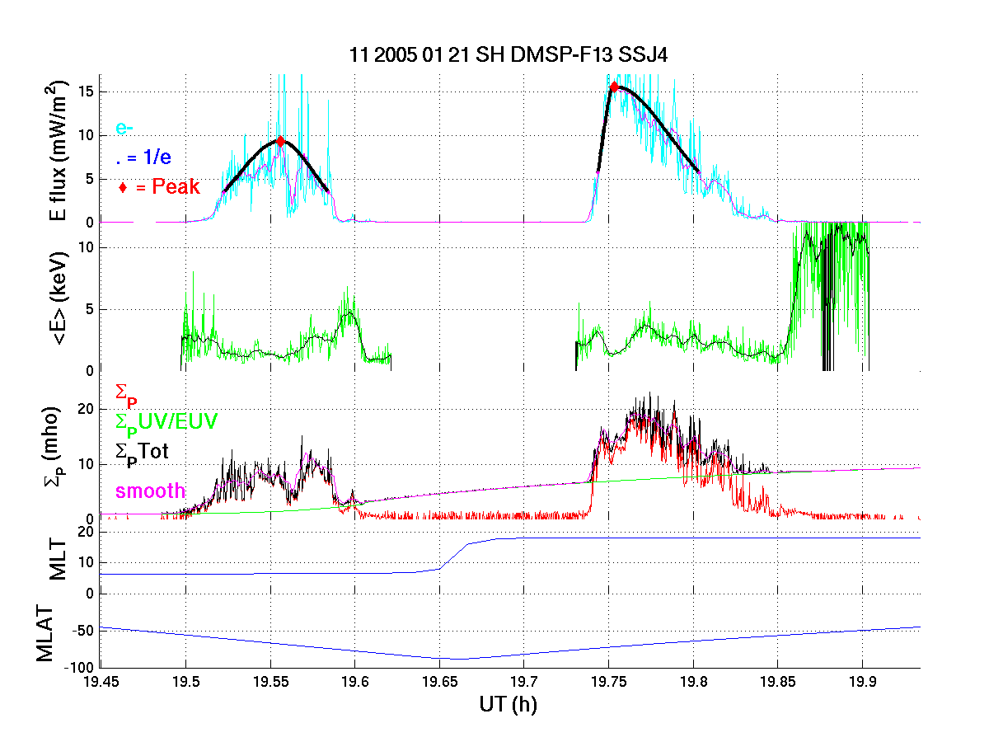Select the green ΣP UV/EUV legend label

click(166, 422)
